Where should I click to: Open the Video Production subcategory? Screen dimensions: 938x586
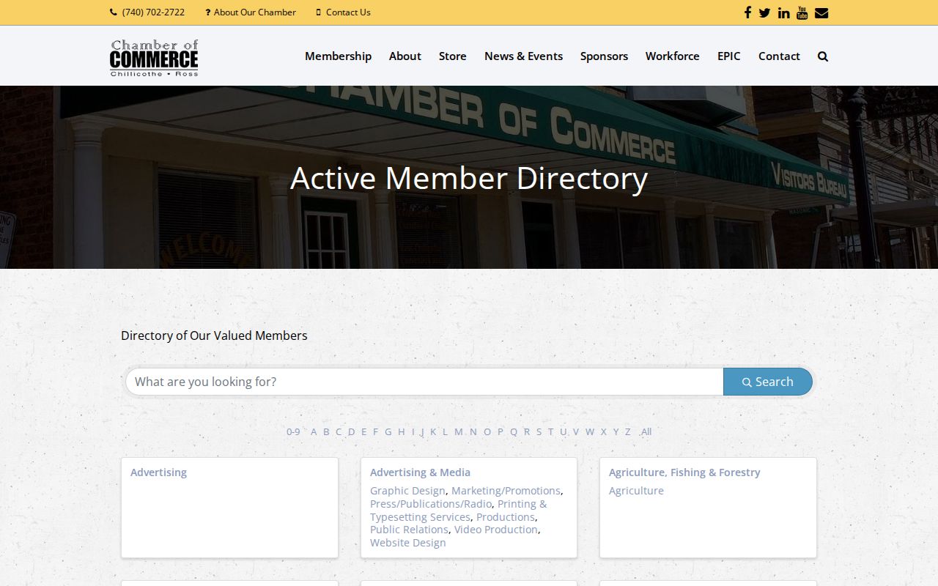496,530
